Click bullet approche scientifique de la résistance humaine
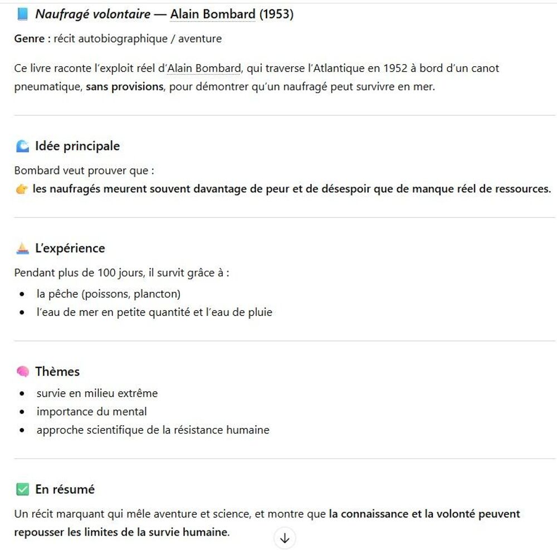 153,430
